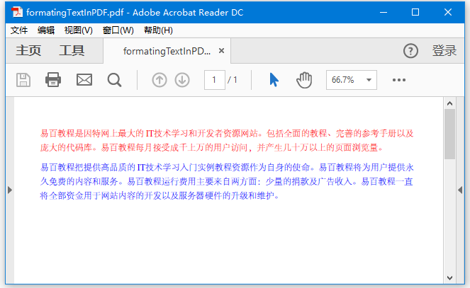Open the 文件 menu
The height and width of the screenshot is (288, 470).
pyautogui.click(x=19, y=30)
